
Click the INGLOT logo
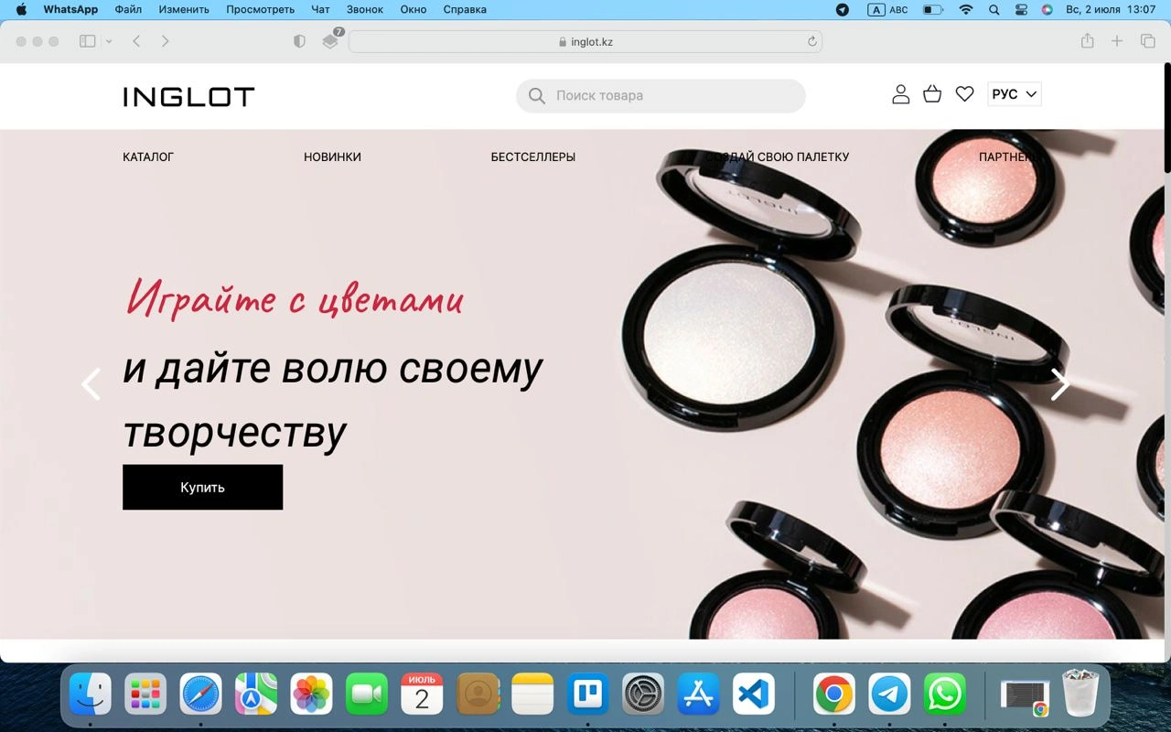coord(188,96)
